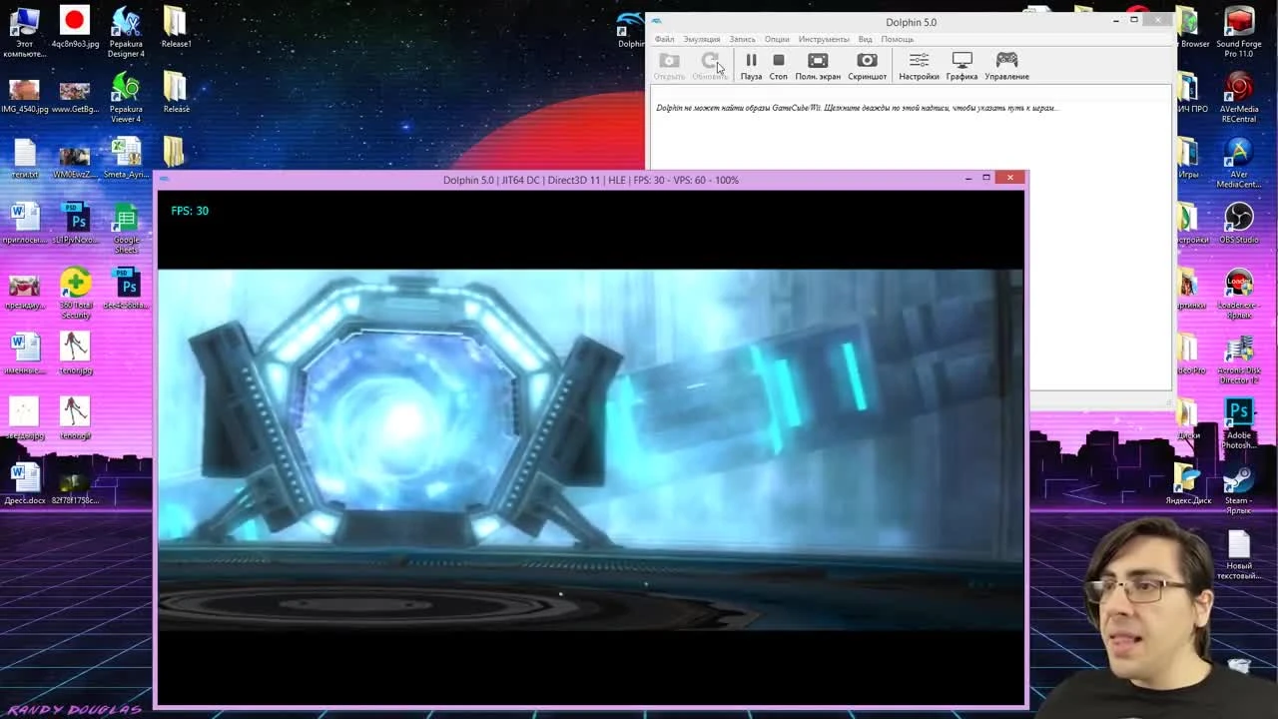Select the Pepakura Designer 4 desktop icon

(x=126, y=32)
